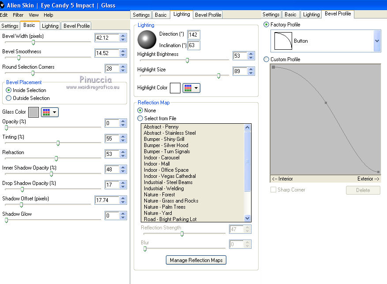Select 'Indoor - Vegas Cathedral' reflection map
The height and width of the screenshot is (284, 387).
point(170,176)
